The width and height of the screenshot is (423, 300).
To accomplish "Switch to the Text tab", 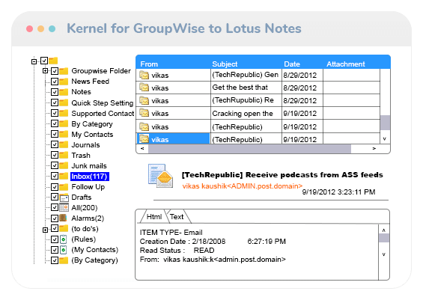I will click(x=177, y=217).
